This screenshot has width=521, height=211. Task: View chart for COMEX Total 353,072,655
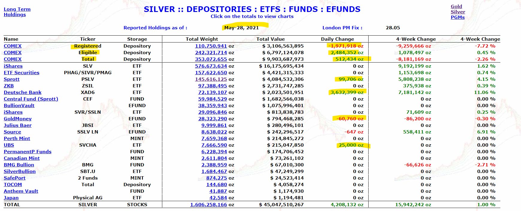tap(211, 59)
